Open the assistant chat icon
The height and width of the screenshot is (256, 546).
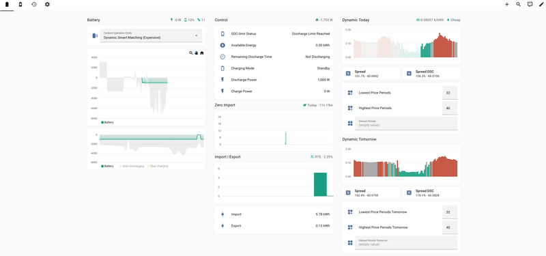(530, 5)
